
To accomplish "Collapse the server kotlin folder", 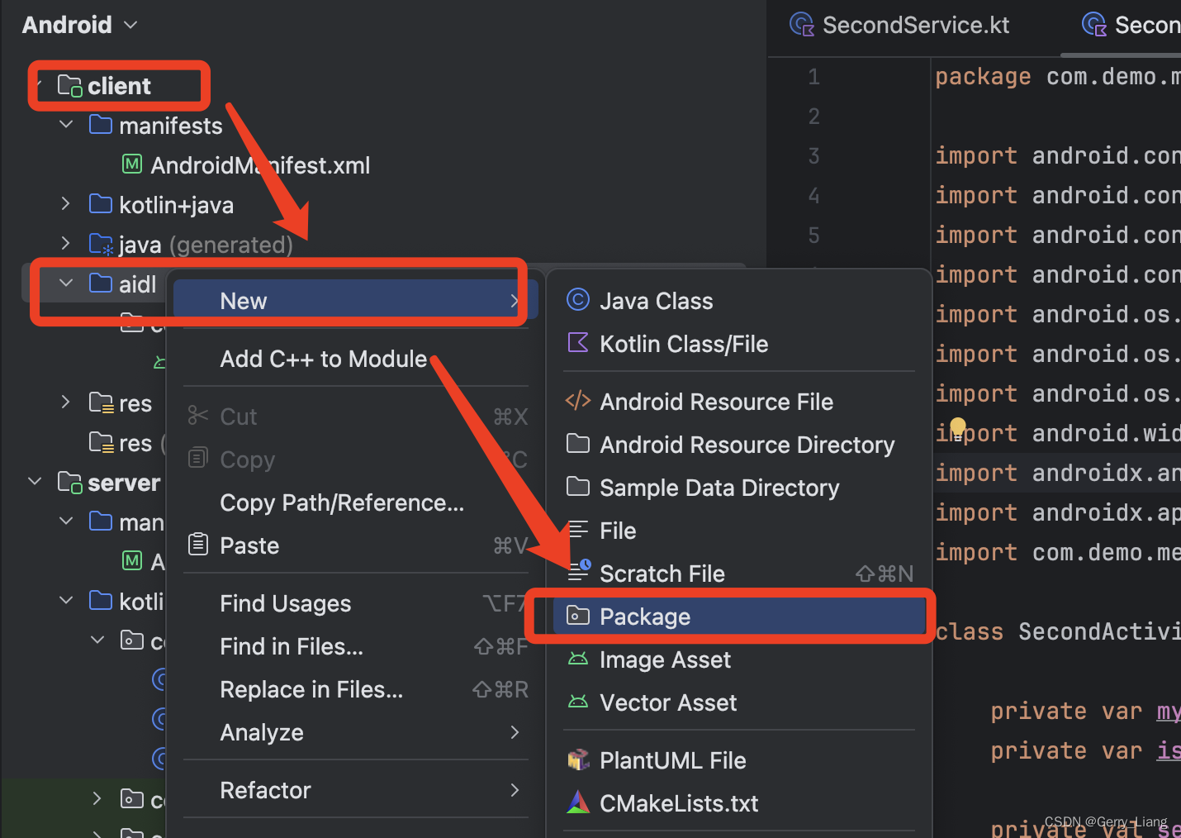I will coord(66,601).
